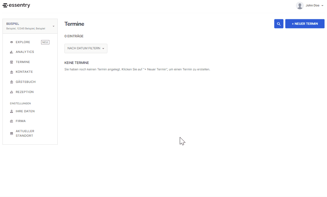Click the Analytics bar chart icon
Image resolution: width=327 pixels, height=197 pixels.
coord(11,52)
